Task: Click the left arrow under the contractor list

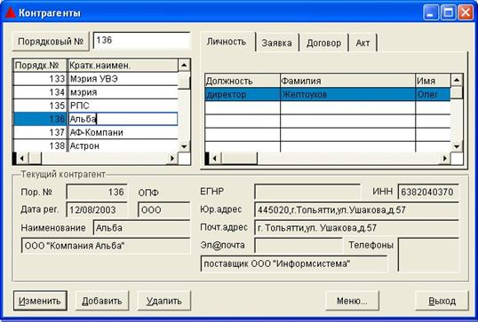Action: click(22, 158)
